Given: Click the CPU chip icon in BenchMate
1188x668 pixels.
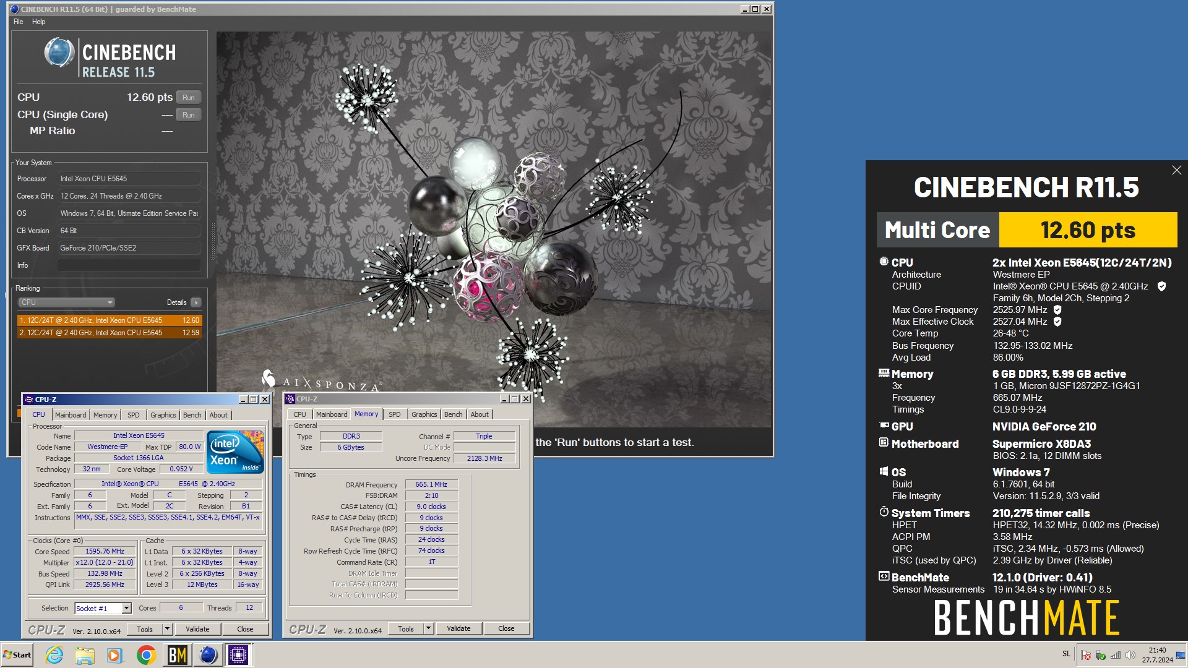Looking at the screenshot, I should (884, 262).
